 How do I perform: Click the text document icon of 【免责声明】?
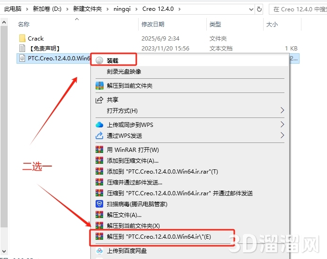(x=22, y=48)
